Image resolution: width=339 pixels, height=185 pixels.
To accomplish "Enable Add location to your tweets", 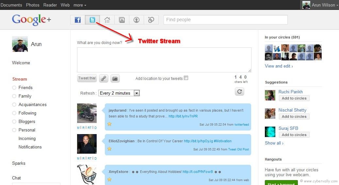I will tap(186, 78).
